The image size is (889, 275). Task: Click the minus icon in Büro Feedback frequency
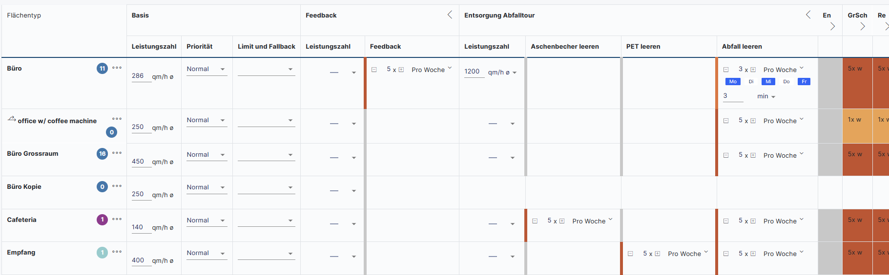(x=374, y=70)
